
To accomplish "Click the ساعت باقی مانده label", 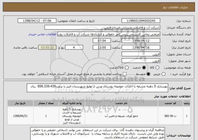I will pos(25,47).
